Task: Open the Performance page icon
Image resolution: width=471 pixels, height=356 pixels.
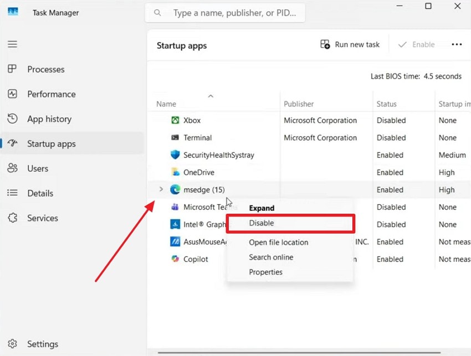Action: pos(12,94)
